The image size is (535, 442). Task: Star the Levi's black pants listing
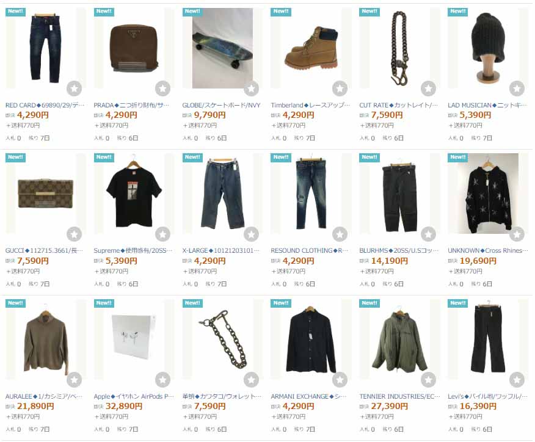[x=517, y=380]
